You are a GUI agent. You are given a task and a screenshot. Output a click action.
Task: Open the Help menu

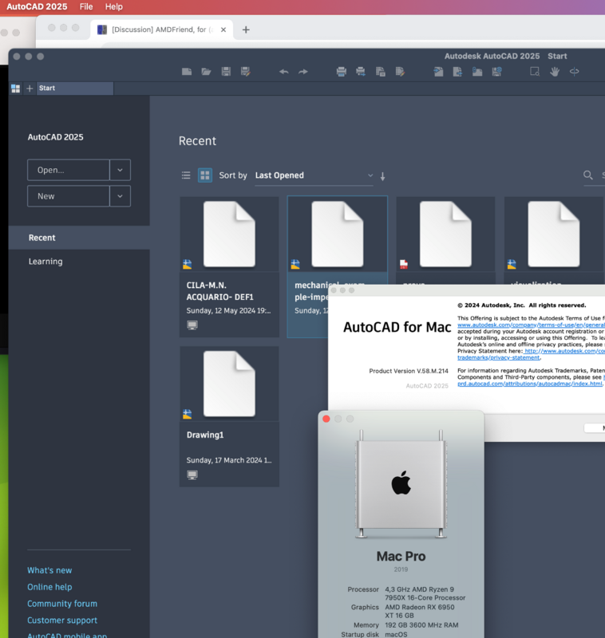(113, 6)
